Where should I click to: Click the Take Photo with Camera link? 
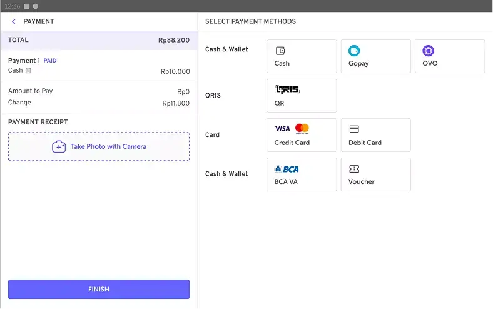108,146
